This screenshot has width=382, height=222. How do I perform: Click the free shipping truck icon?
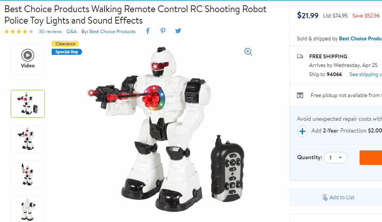300,57
